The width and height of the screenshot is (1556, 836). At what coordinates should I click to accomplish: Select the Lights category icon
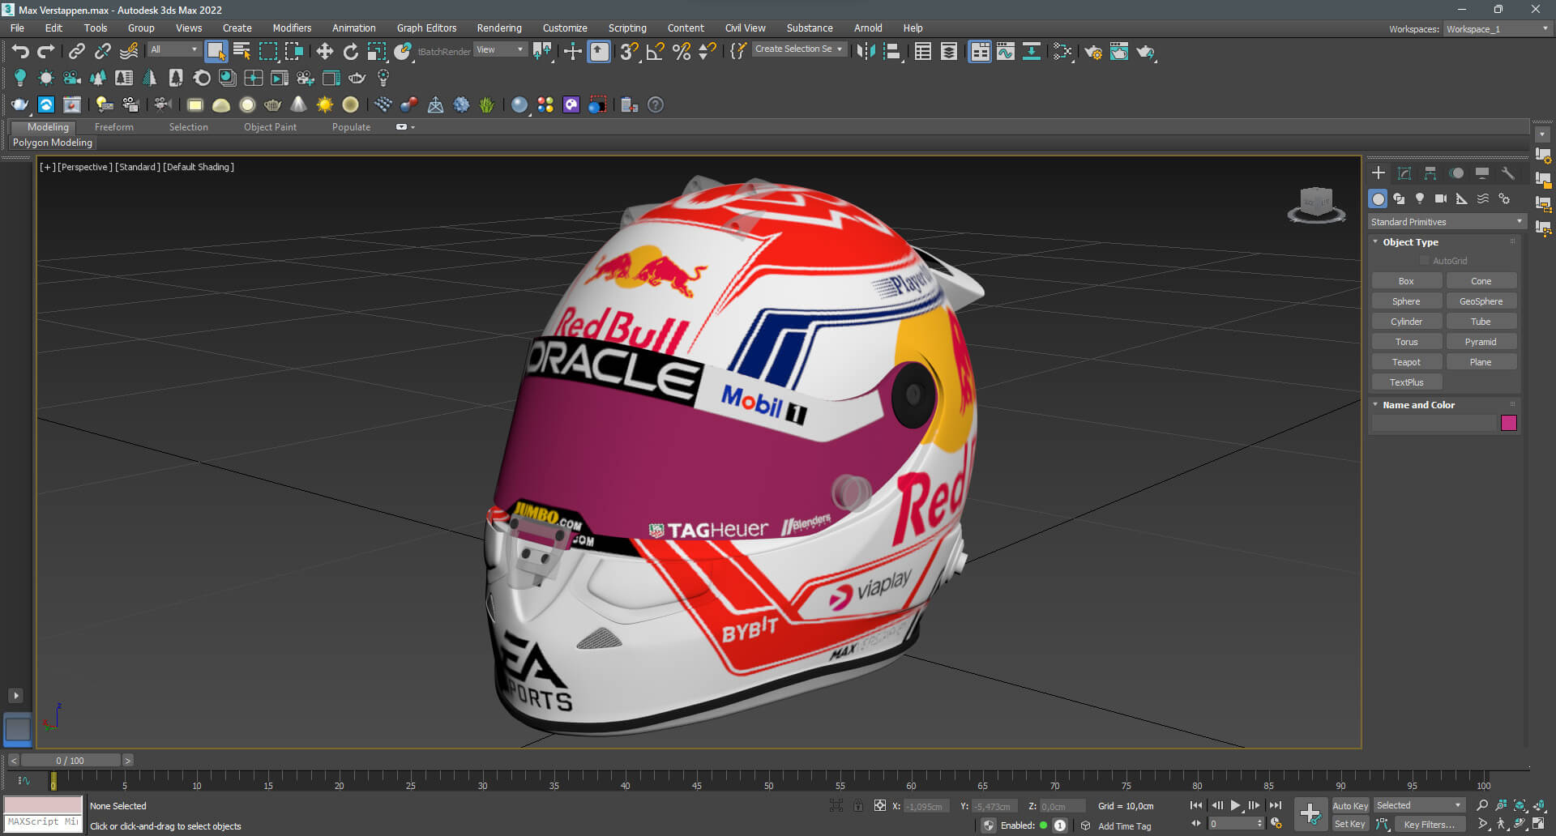tap(1420, 198)
